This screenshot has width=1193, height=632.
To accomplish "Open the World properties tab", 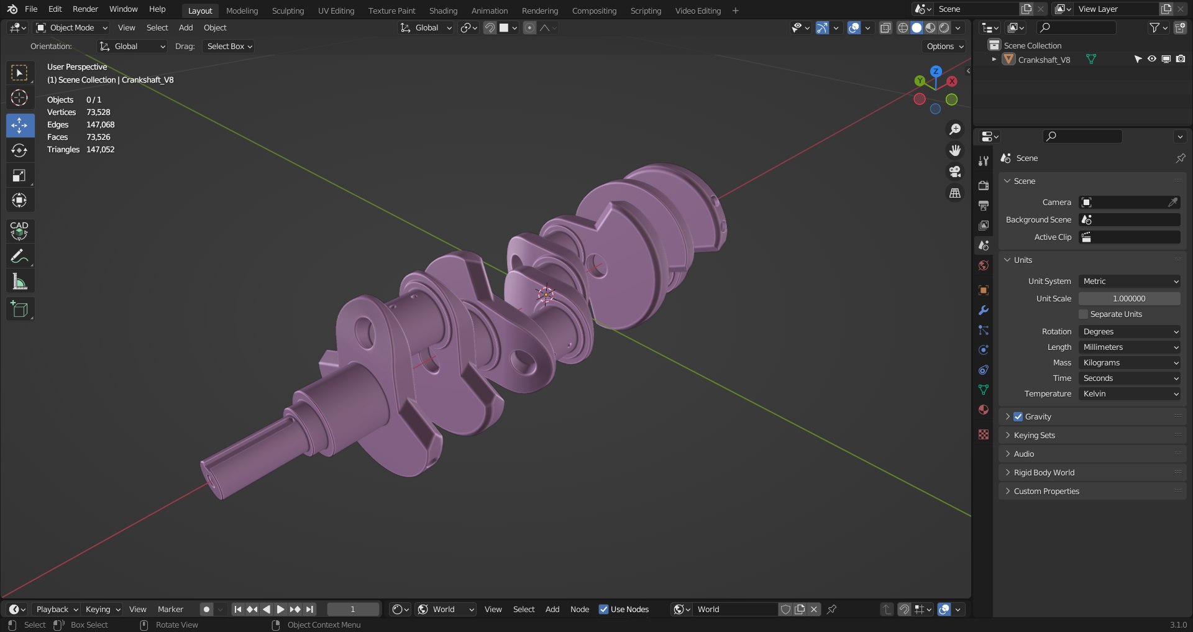I will (x=983, y=265).
